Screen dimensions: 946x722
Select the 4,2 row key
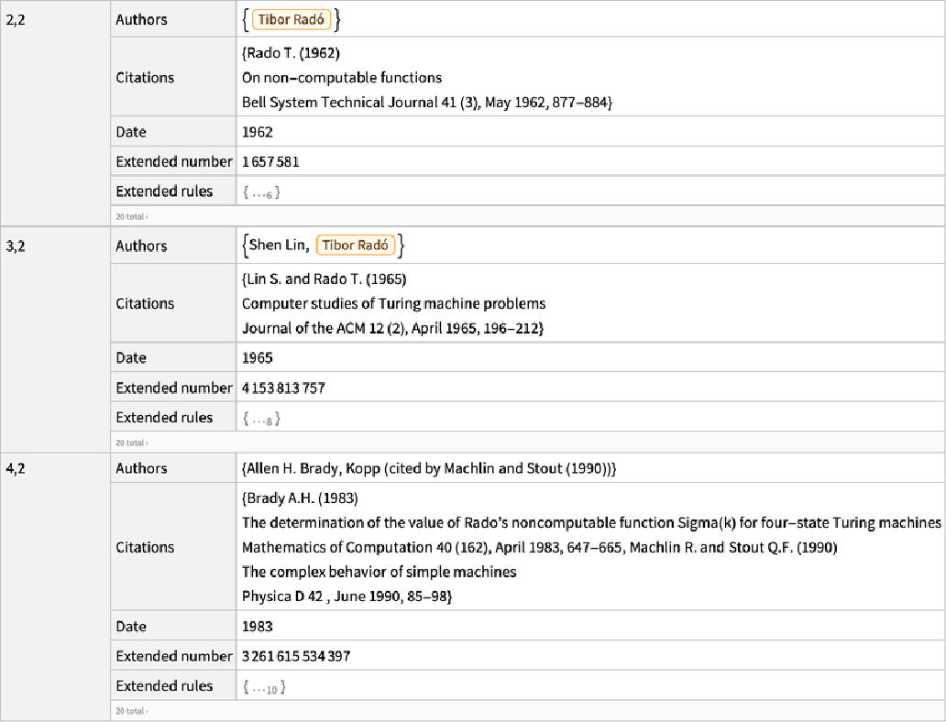point(16,468)
